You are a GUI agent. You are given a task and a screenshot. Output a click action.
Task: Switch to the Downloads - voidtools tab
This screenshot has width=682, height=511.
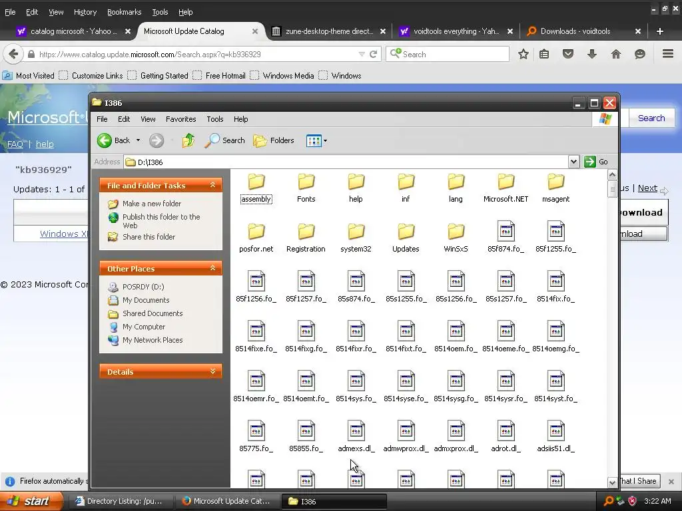(575, 31)
